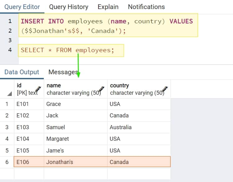Click the Jonathan's name cell

(x=75, y=162)
